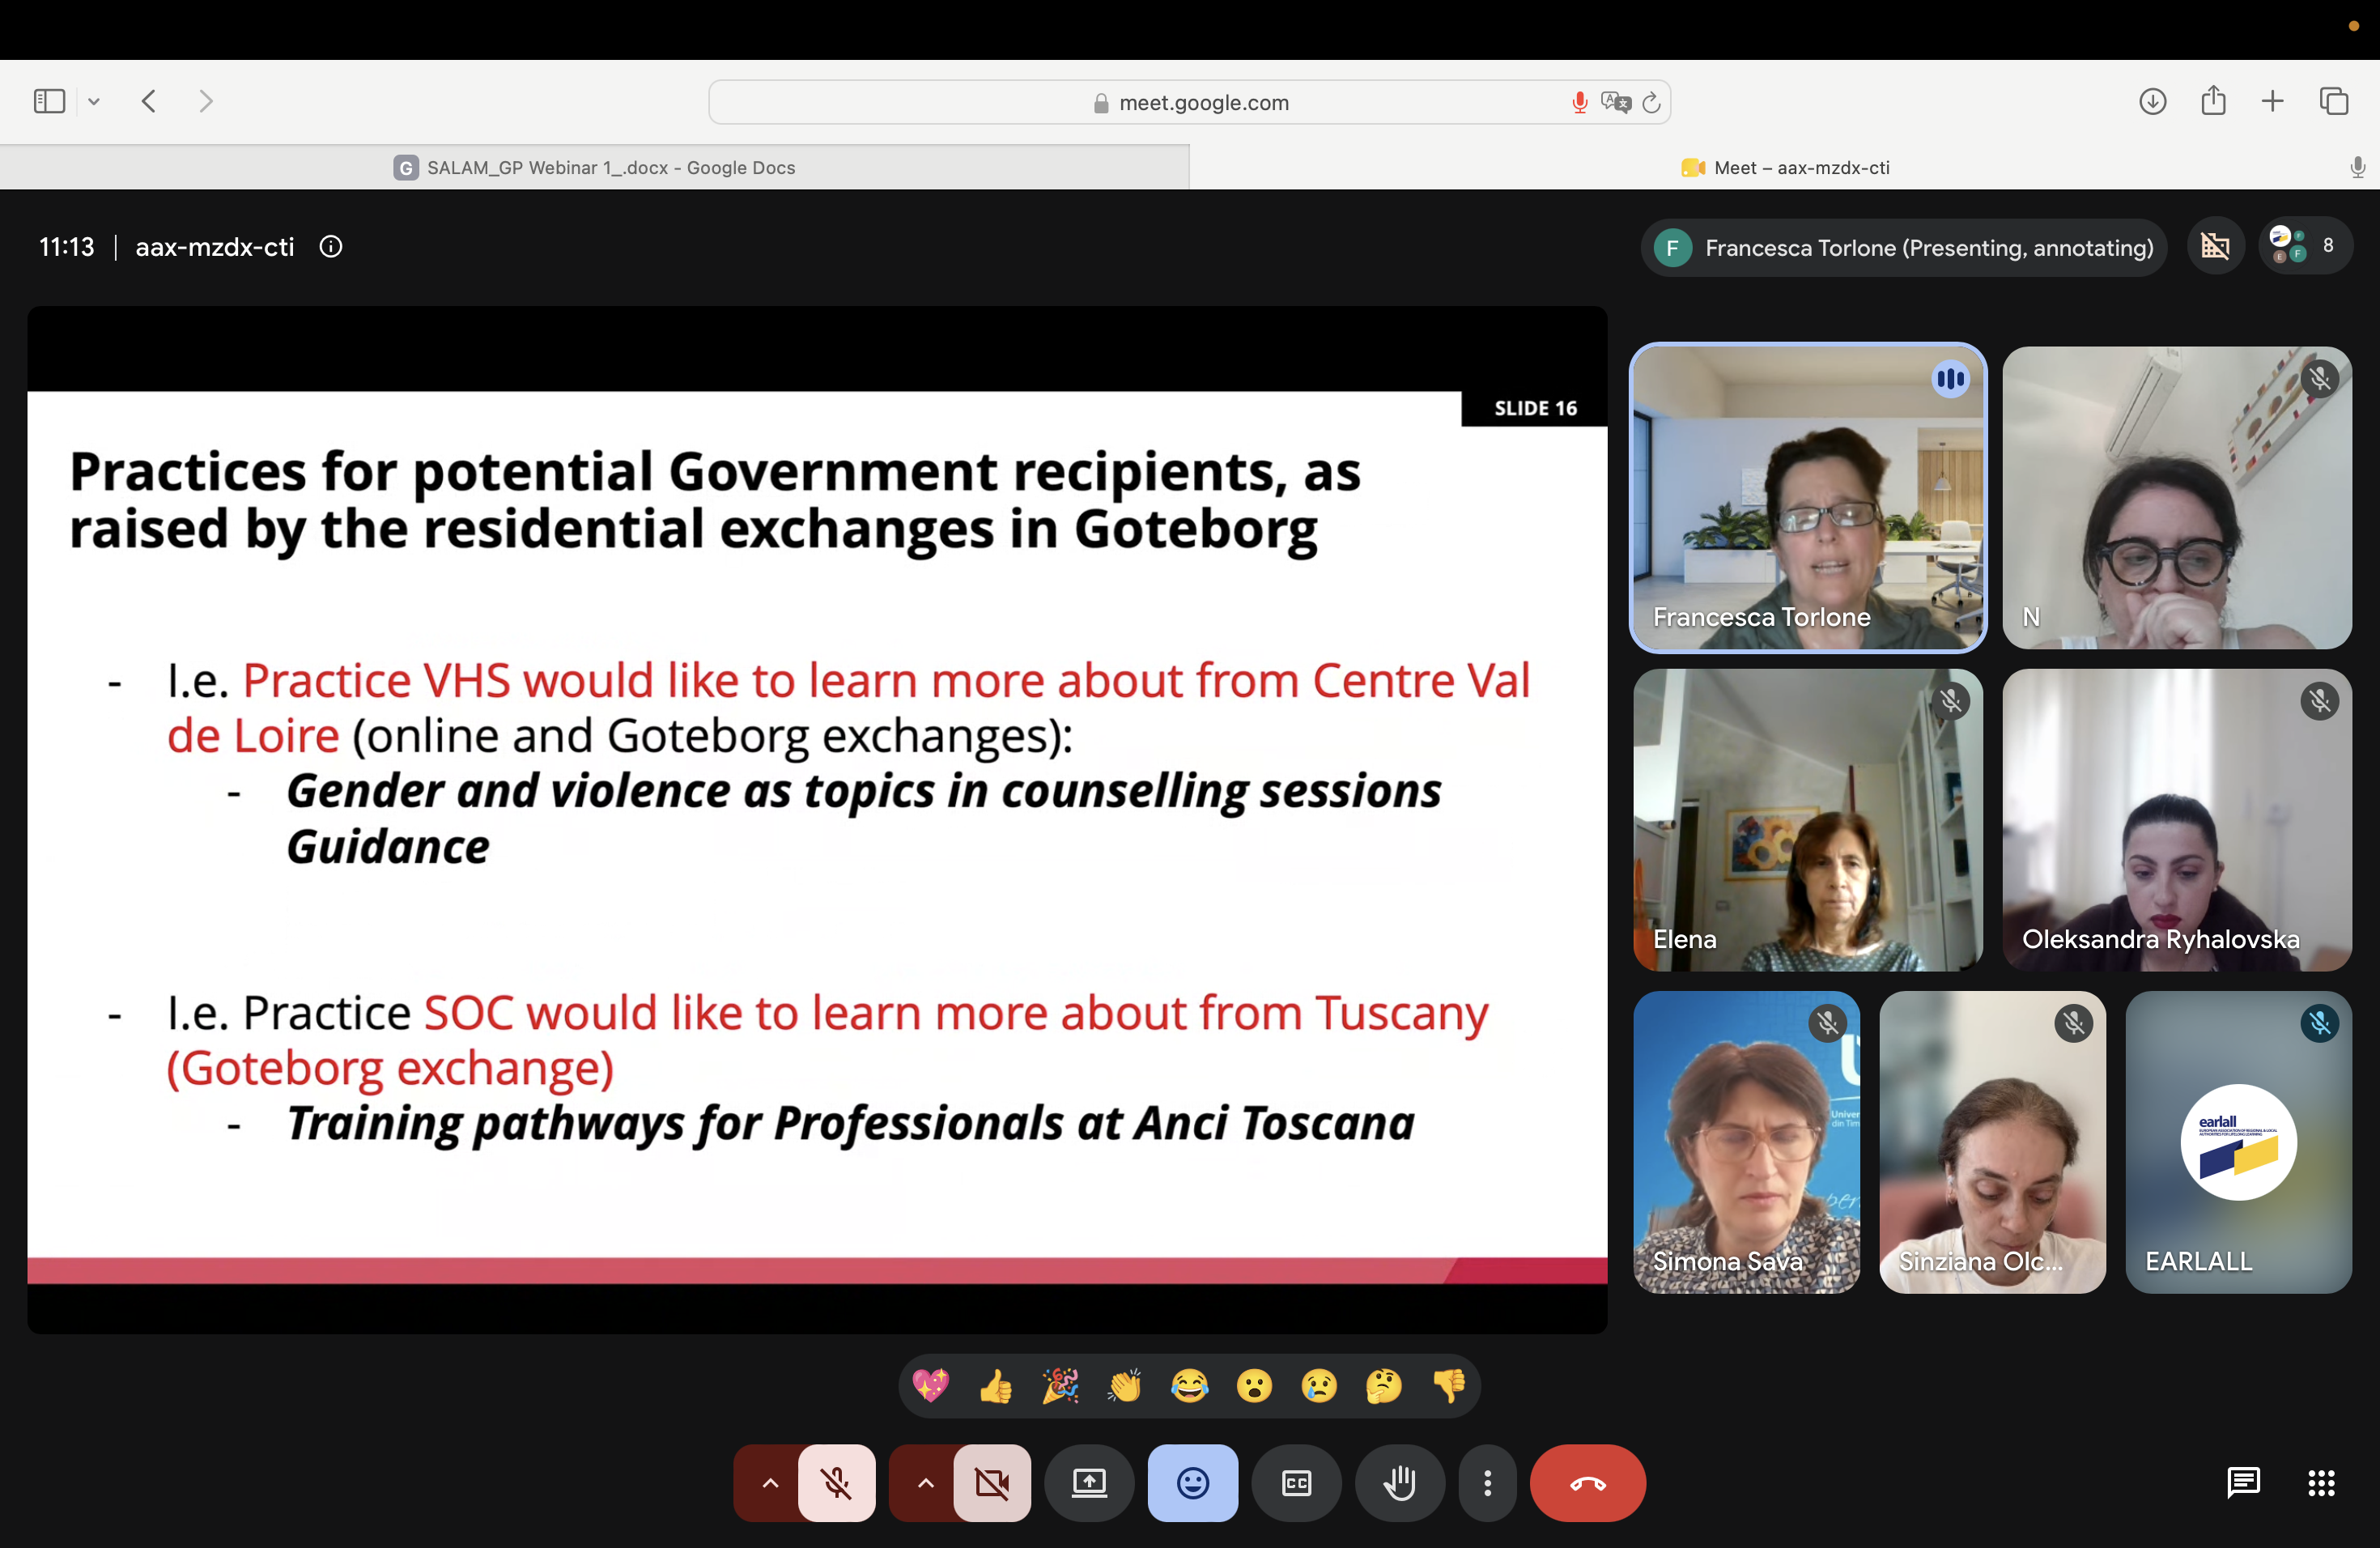Screen dimensions: 2380x1548
Task: Select the Meet aax-mzdx-cti tab
Action: (1784, 167)
